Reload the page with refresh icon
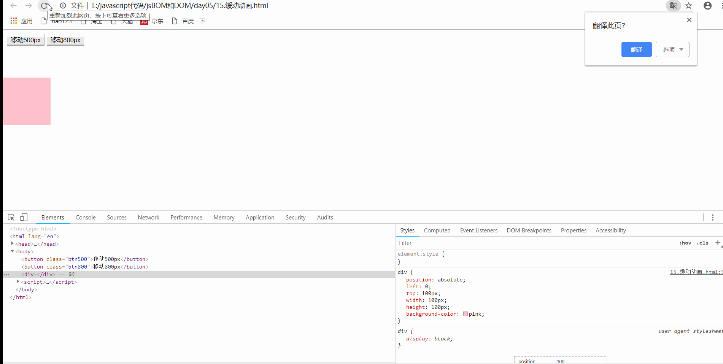Viewport: 723px width, 364px height. 44,6
